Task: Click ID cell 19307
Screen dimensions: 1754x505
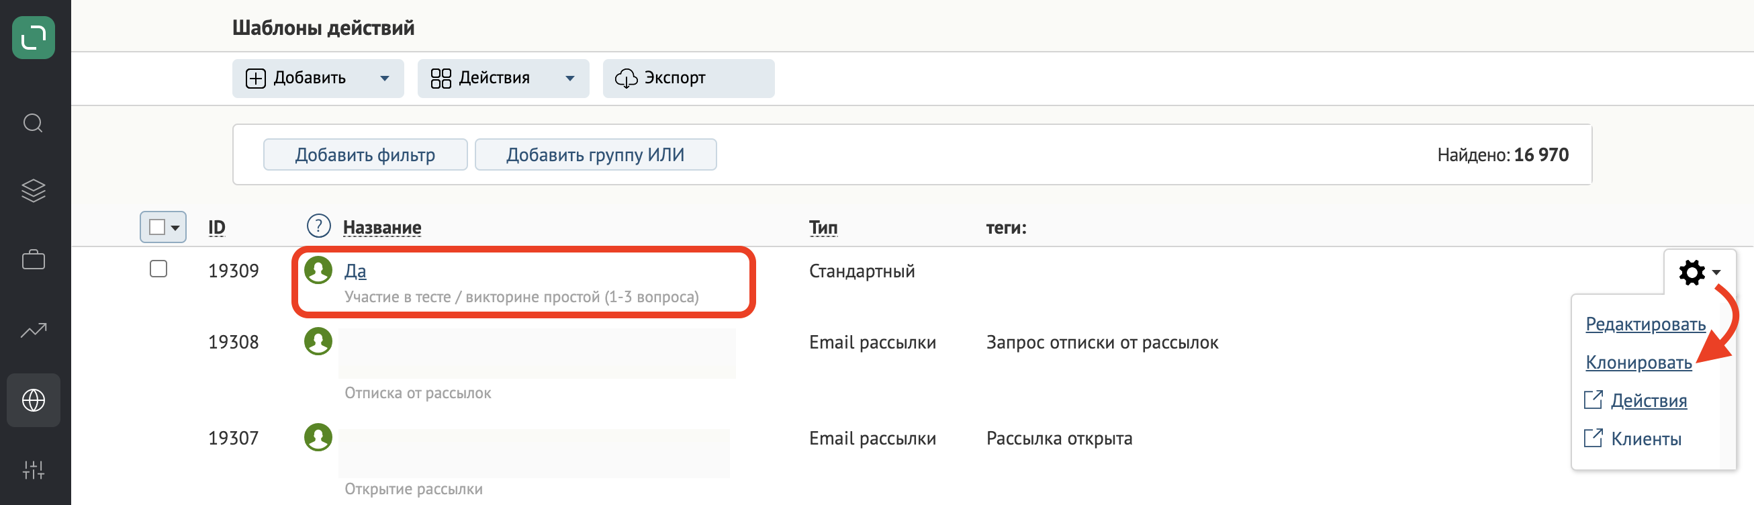Action: (x=233, y=439)
